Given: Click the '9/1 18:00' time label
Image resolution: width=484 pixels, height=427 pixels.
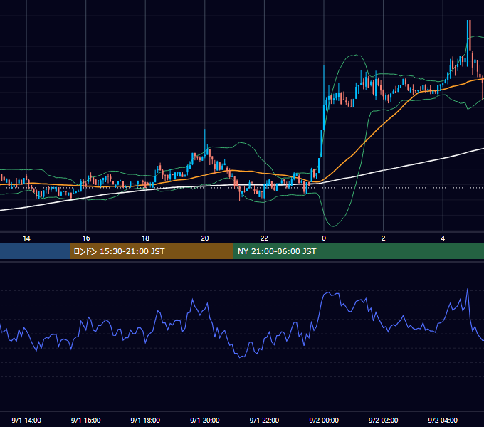Looking at the screenshot, I should pyautogui.click(x=145, y=420).
